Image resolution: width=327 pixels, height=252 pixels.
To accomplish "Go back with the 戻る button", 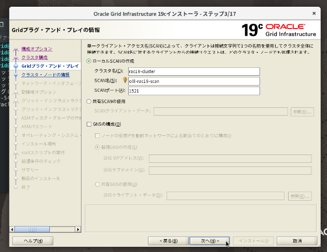I will pyautogui.click(x=168, y=241).
